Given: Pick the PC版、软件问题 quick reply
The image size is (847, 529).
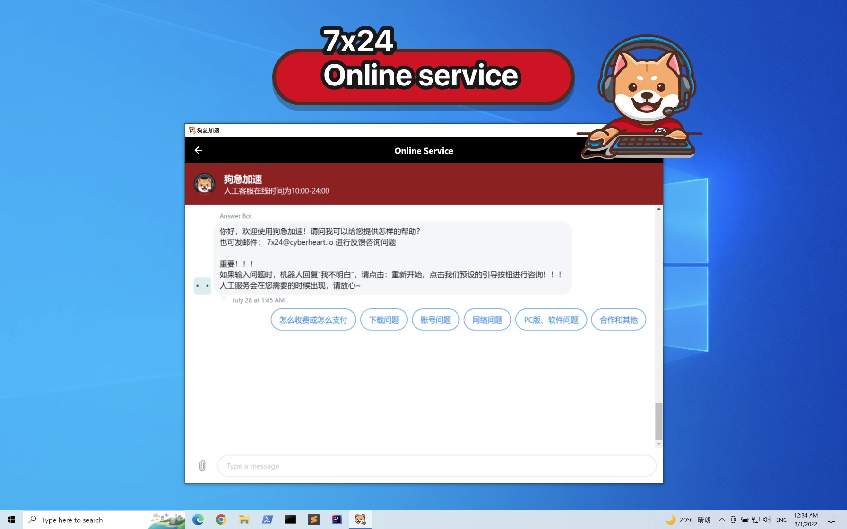Looking at the screenshot, I should pos(551,320).
